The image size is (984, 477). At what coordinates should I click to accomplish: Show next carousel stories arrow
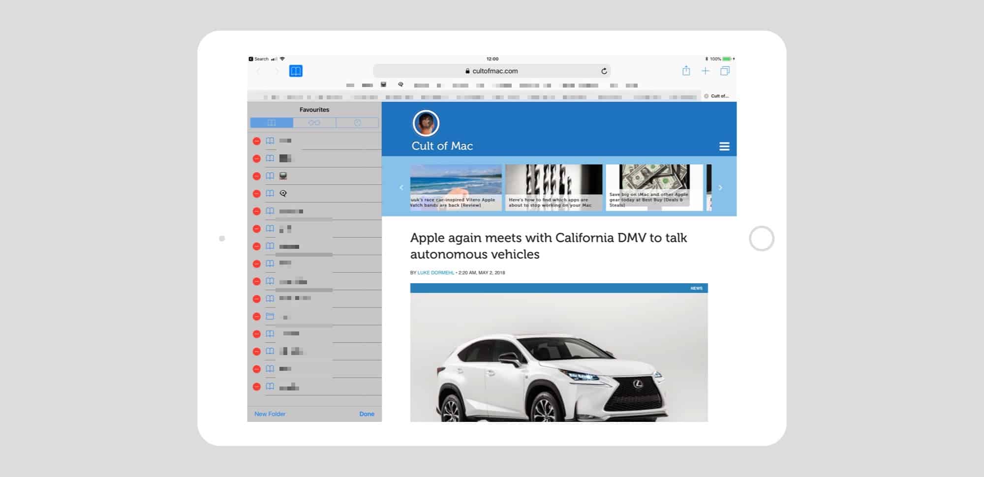[x=720, y=187]
